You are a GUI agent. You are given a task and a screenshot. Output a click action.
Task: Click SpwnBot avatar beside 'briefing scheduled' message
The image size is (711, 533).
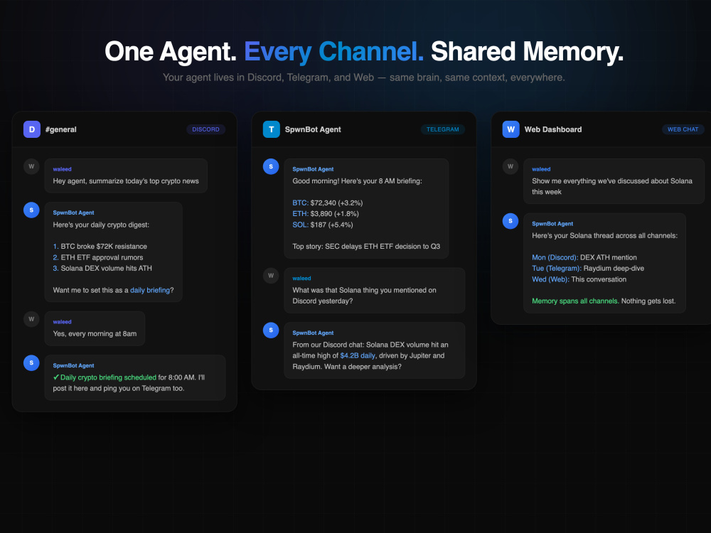(x=31, y=362)
